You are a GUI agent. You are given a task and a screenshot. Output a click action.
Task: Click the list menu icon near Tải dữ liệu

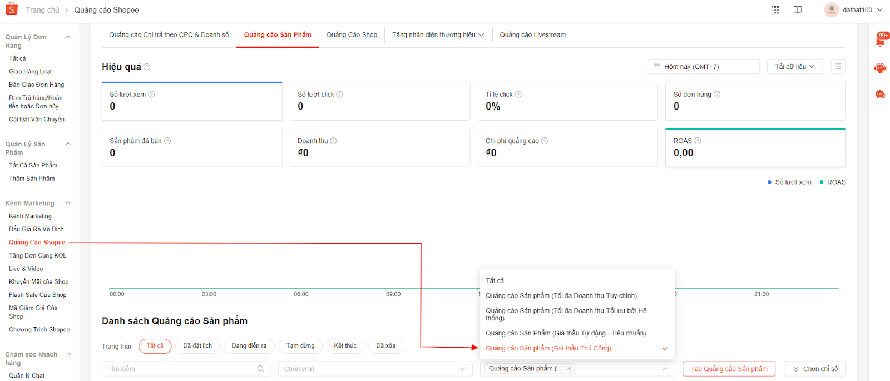pos(838,67)
